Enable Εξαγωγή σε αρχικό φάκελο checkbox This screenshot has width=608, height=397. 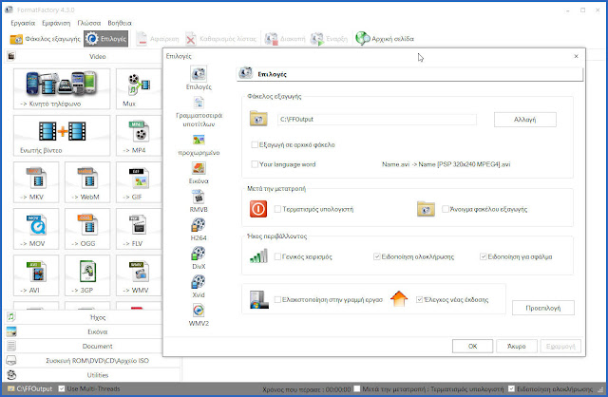click(255, 144)
